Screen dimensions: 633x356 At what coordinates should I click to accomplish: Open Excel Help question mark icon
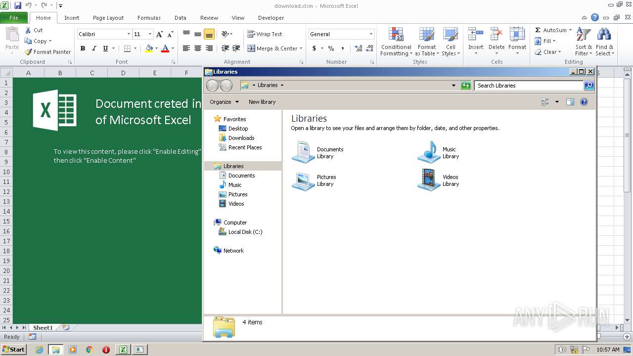click(595, 17)
